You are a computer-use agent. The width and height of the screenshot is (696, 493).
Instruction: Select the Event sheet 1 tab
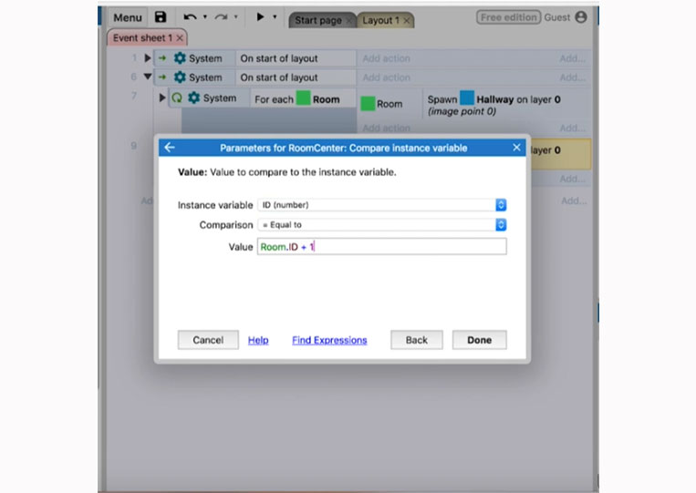(x=142, y=38)
